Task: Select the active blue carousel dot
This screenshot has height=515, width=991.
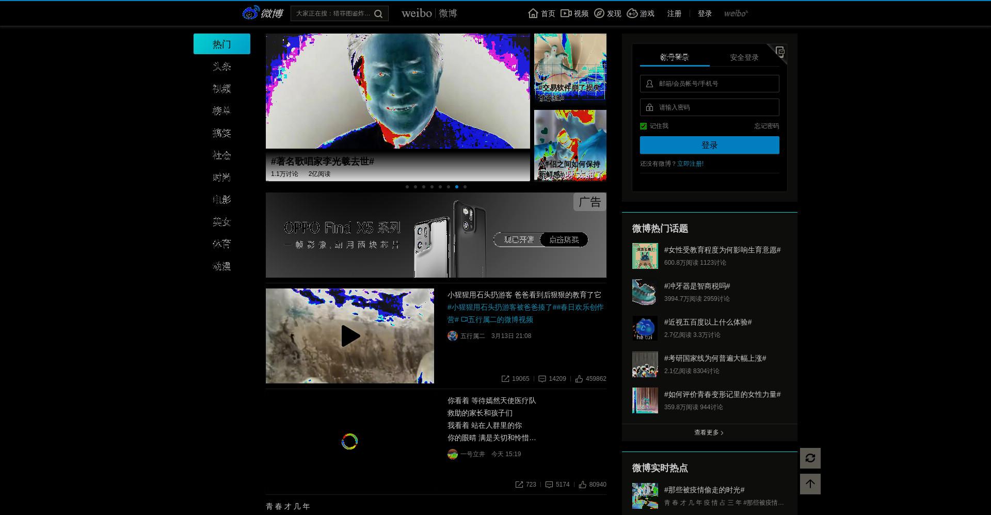Action: (457, 187)
